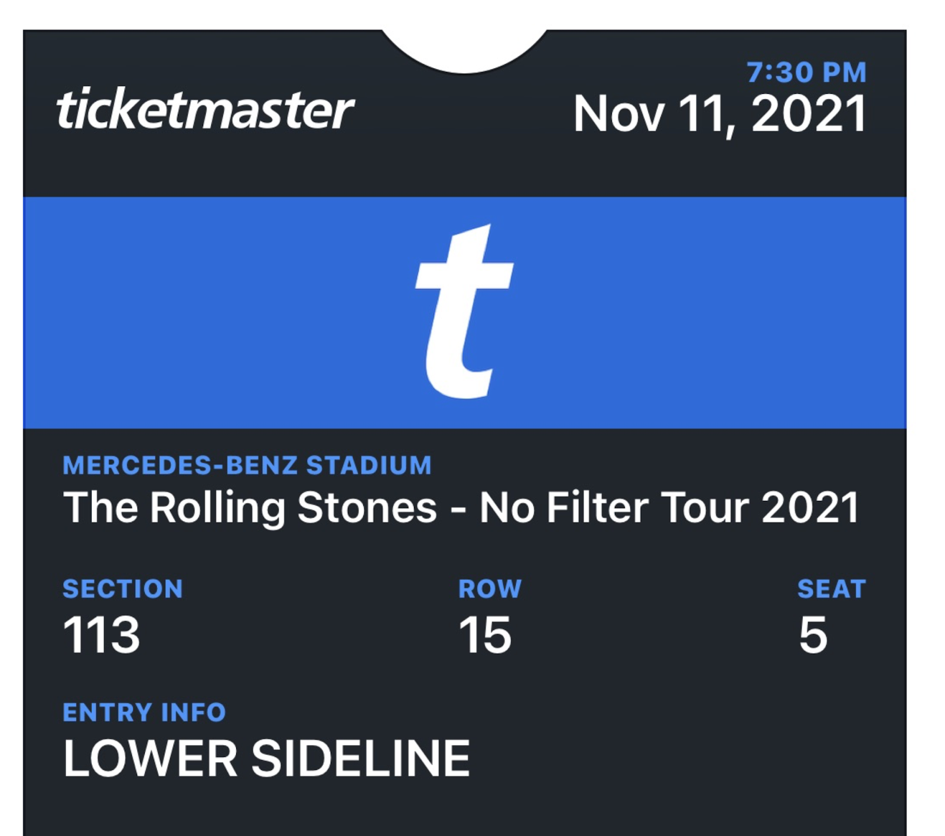The width and height of the screenshot is (945, 836).
Task: Click the word STADIUM in venue name
Action: pos(369,465)
